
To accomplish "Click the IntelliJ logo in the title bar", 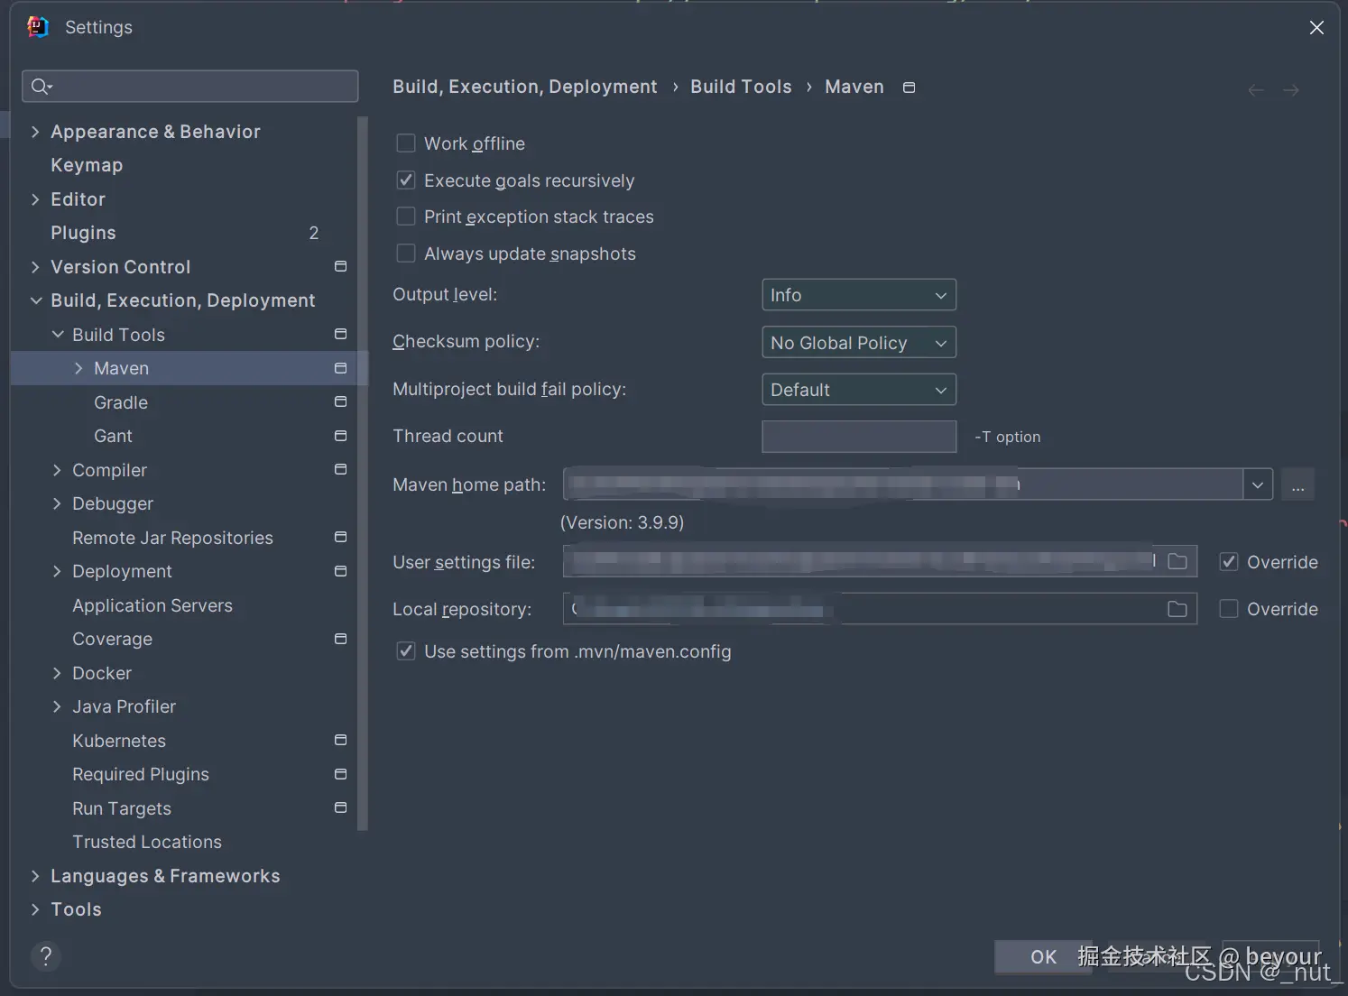I will [x=37, y=27].
